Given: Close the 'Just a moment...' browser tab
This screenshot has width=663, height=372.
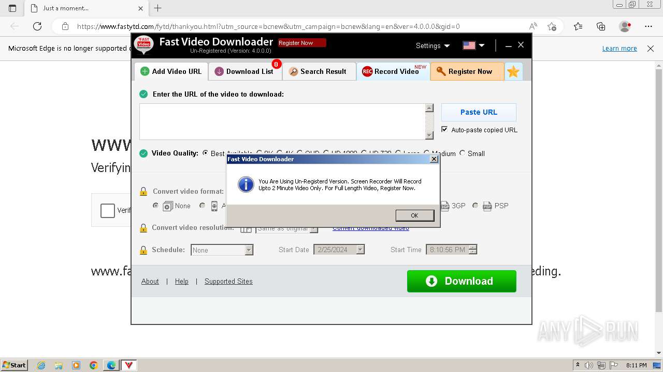Looking at the screenshot, I should click(141, 8).
